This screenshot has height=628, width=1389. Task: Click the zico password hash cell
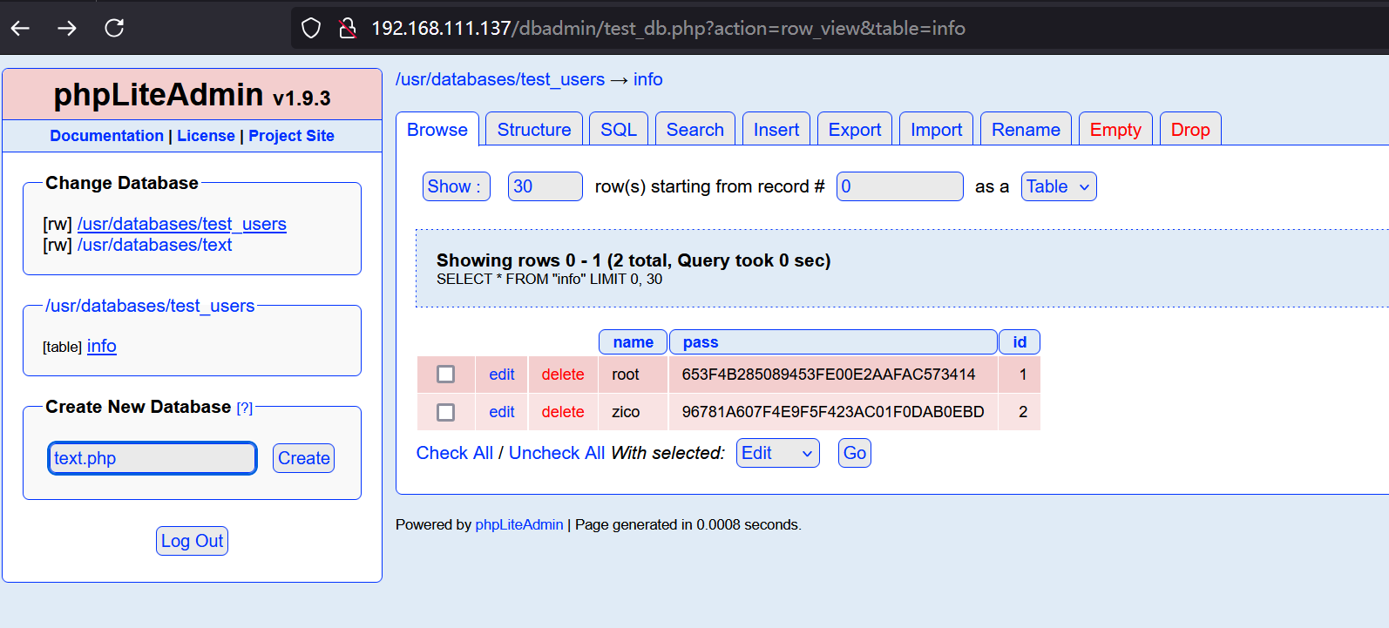coord(833,412)
